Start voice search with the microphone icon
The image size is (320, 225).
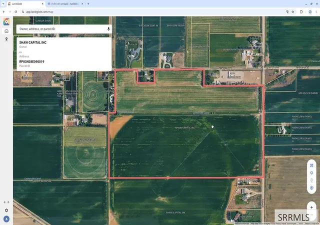(108, 29)
